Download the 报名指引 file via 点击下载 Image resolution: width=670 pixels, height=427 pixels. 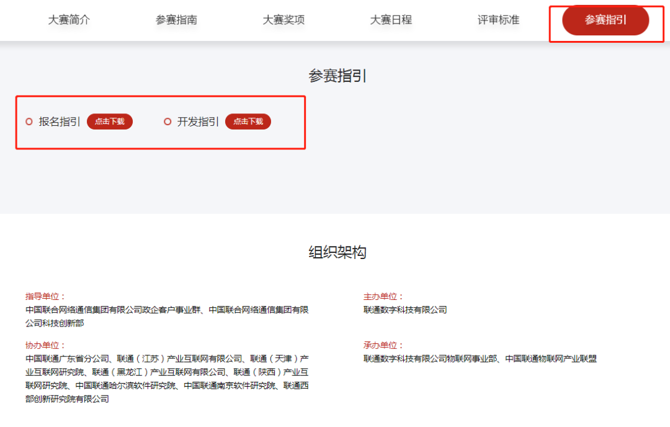point(110,121)
